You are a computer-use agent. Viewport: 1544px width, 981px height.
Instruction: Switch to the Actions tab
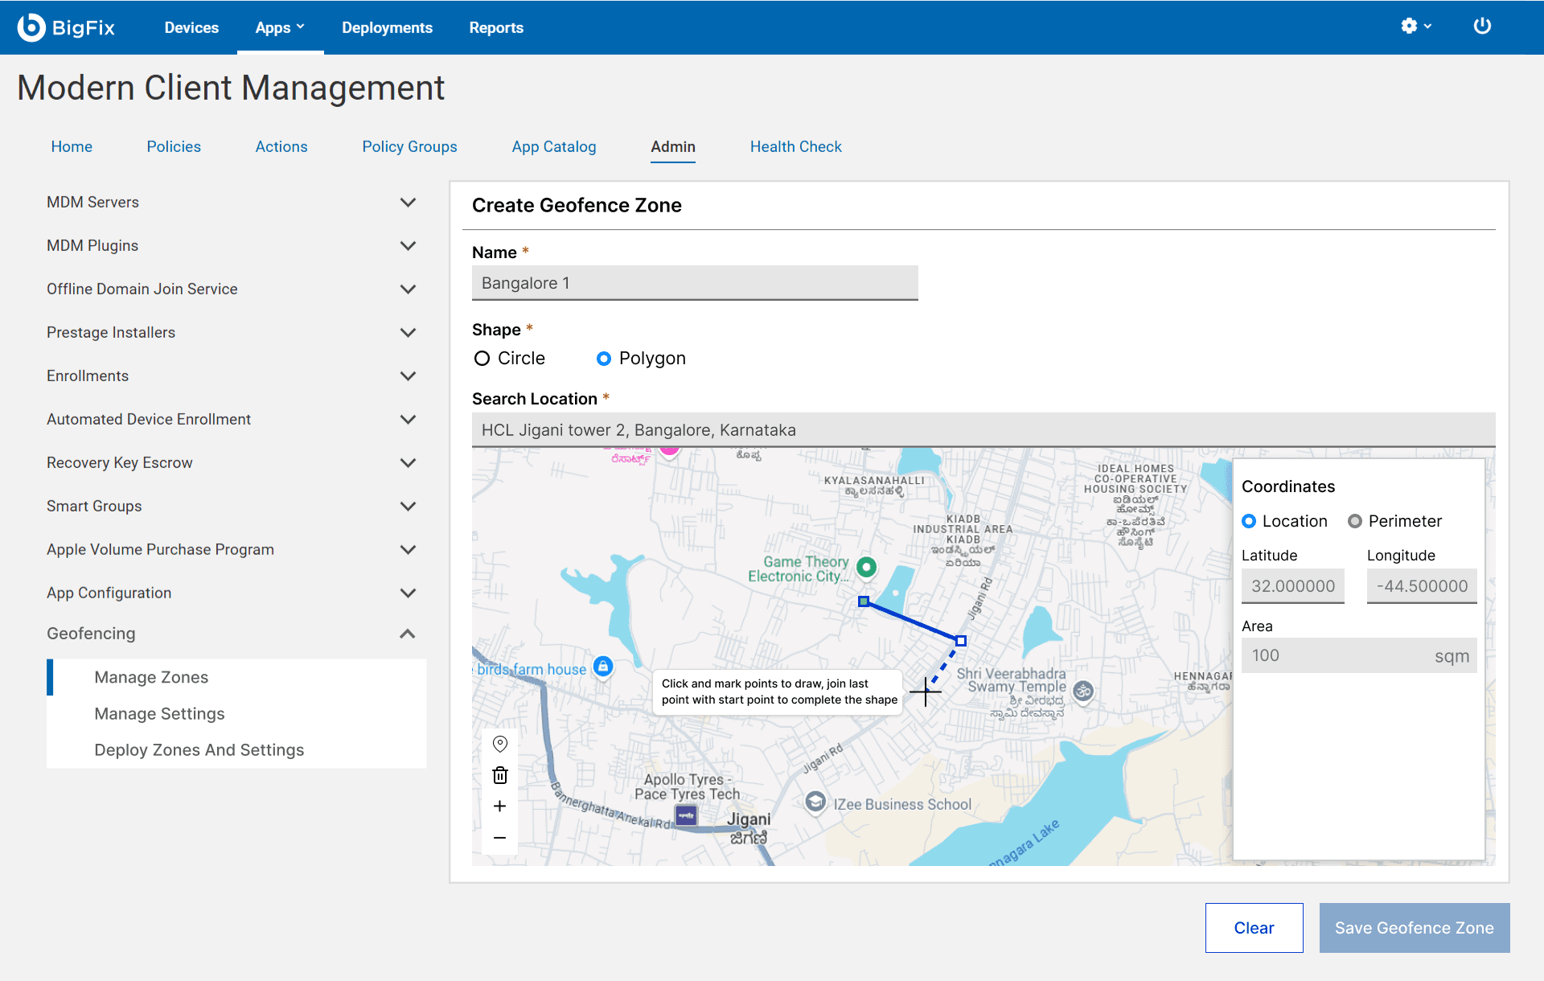click(x=281, y=146)
